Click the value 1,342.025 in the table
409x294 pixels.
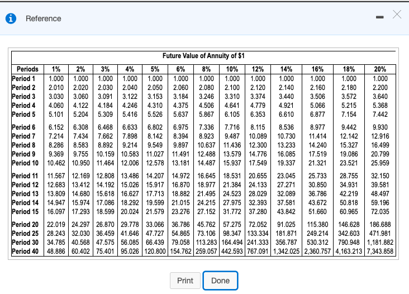pyautogui.click(x=287, y=251)
